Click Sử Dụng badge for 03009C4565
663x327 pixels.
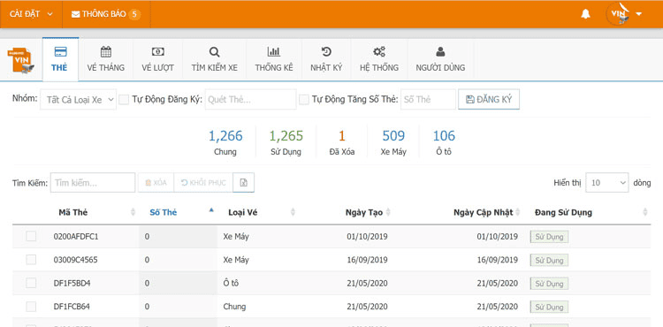[549, 260]
